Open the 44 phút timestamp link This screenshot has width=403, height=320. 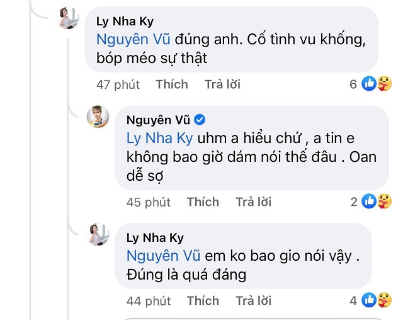coord(149,300)
